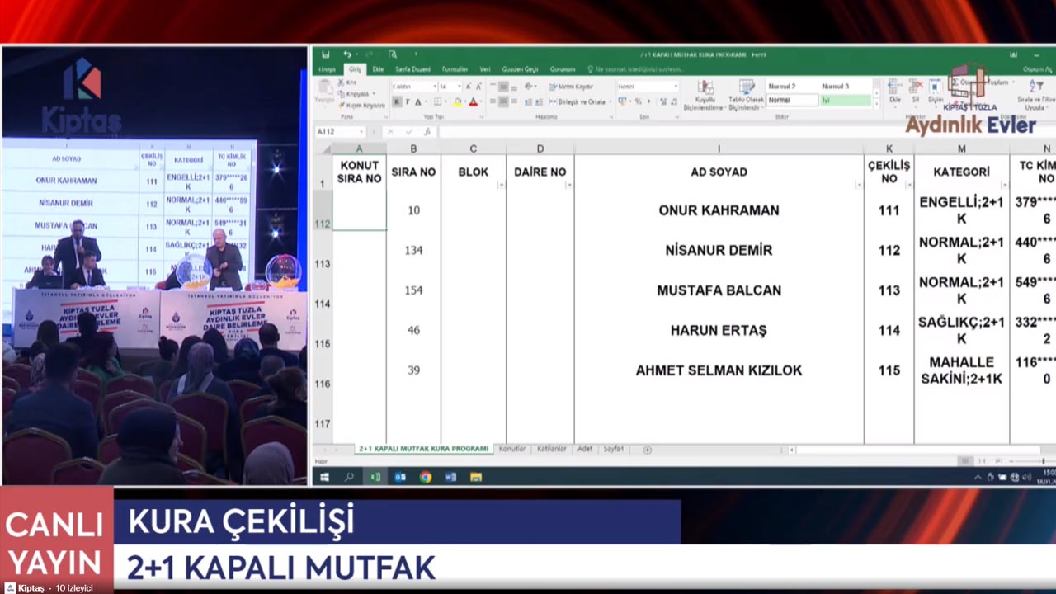The image size is (1056, 594).
Task: Open Koşullu Biçimlendirme conditional formatting
Action: point(705,95)
